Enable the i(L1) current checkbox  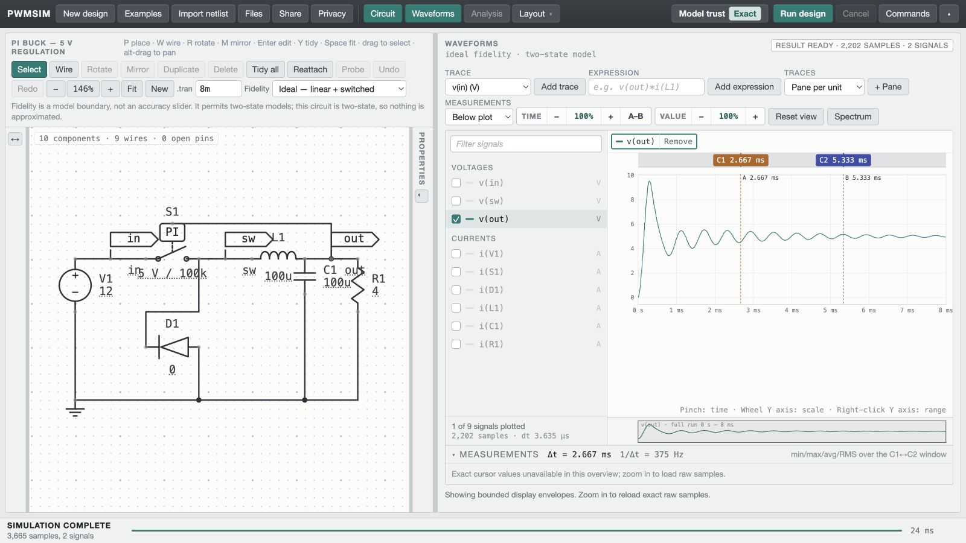(x=456, y=308)
